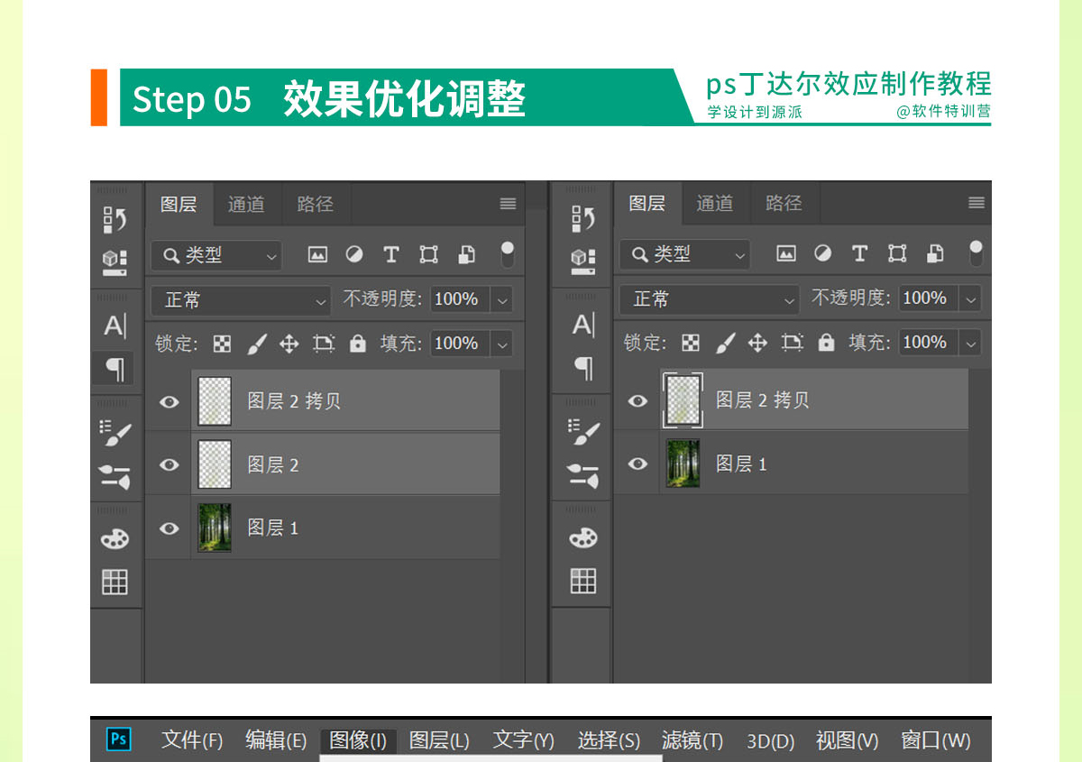Open the Paragraph panel icon in left dock
This screenshot has height=762, width=1082.
pyautogui.click(x=115, y=368)
